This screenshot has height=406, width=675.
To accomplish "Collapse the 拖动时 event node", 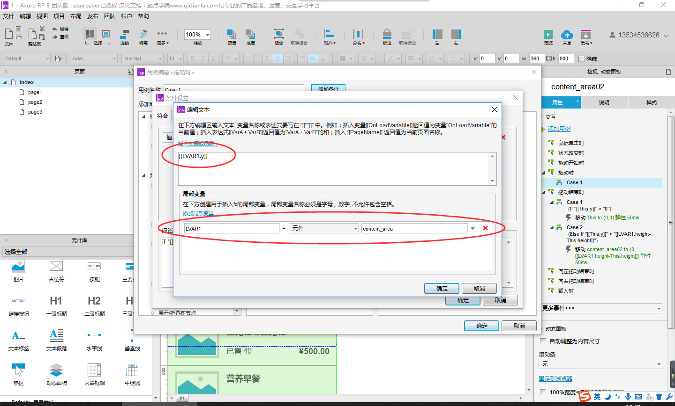I will (x=544, y=173).
